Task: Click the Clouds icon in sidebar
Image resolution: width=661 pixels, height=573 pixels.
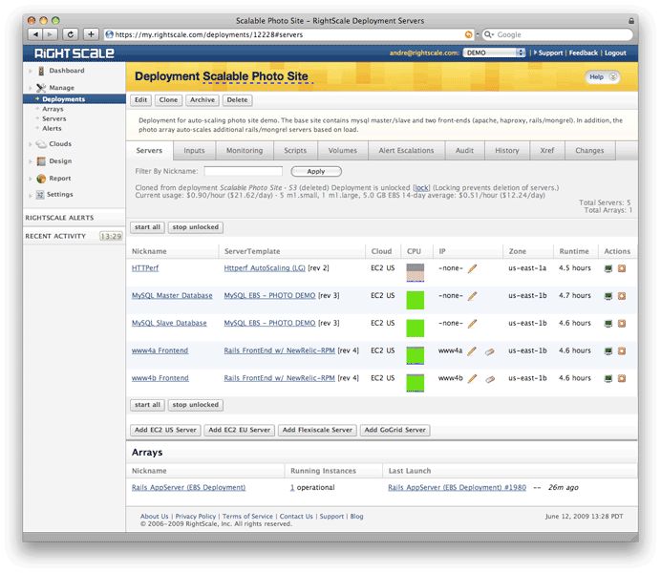Action: pos(41,144)
